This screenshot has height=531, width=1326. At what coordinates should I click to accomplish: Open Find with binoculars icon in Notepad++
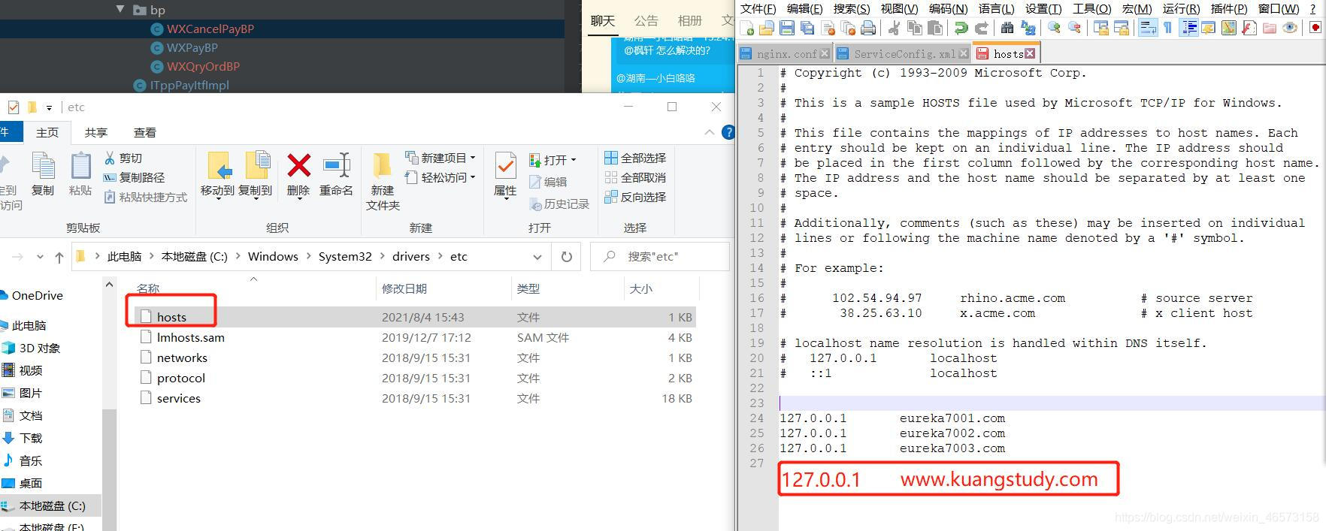1007,29
